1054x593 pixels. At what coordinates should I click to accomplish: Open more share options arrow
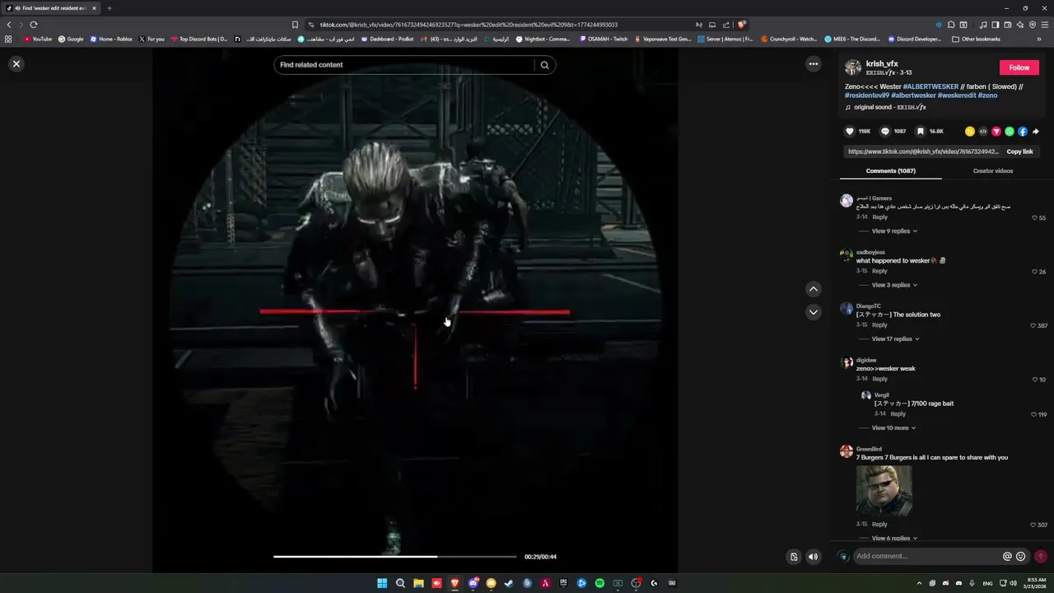click(1036, 131)
